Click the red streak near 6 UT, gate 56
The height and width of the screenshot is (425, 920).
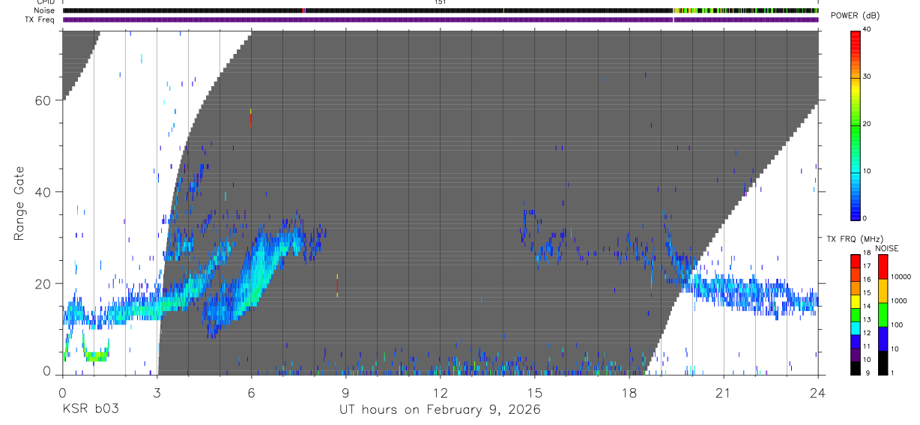coord(250,118)
